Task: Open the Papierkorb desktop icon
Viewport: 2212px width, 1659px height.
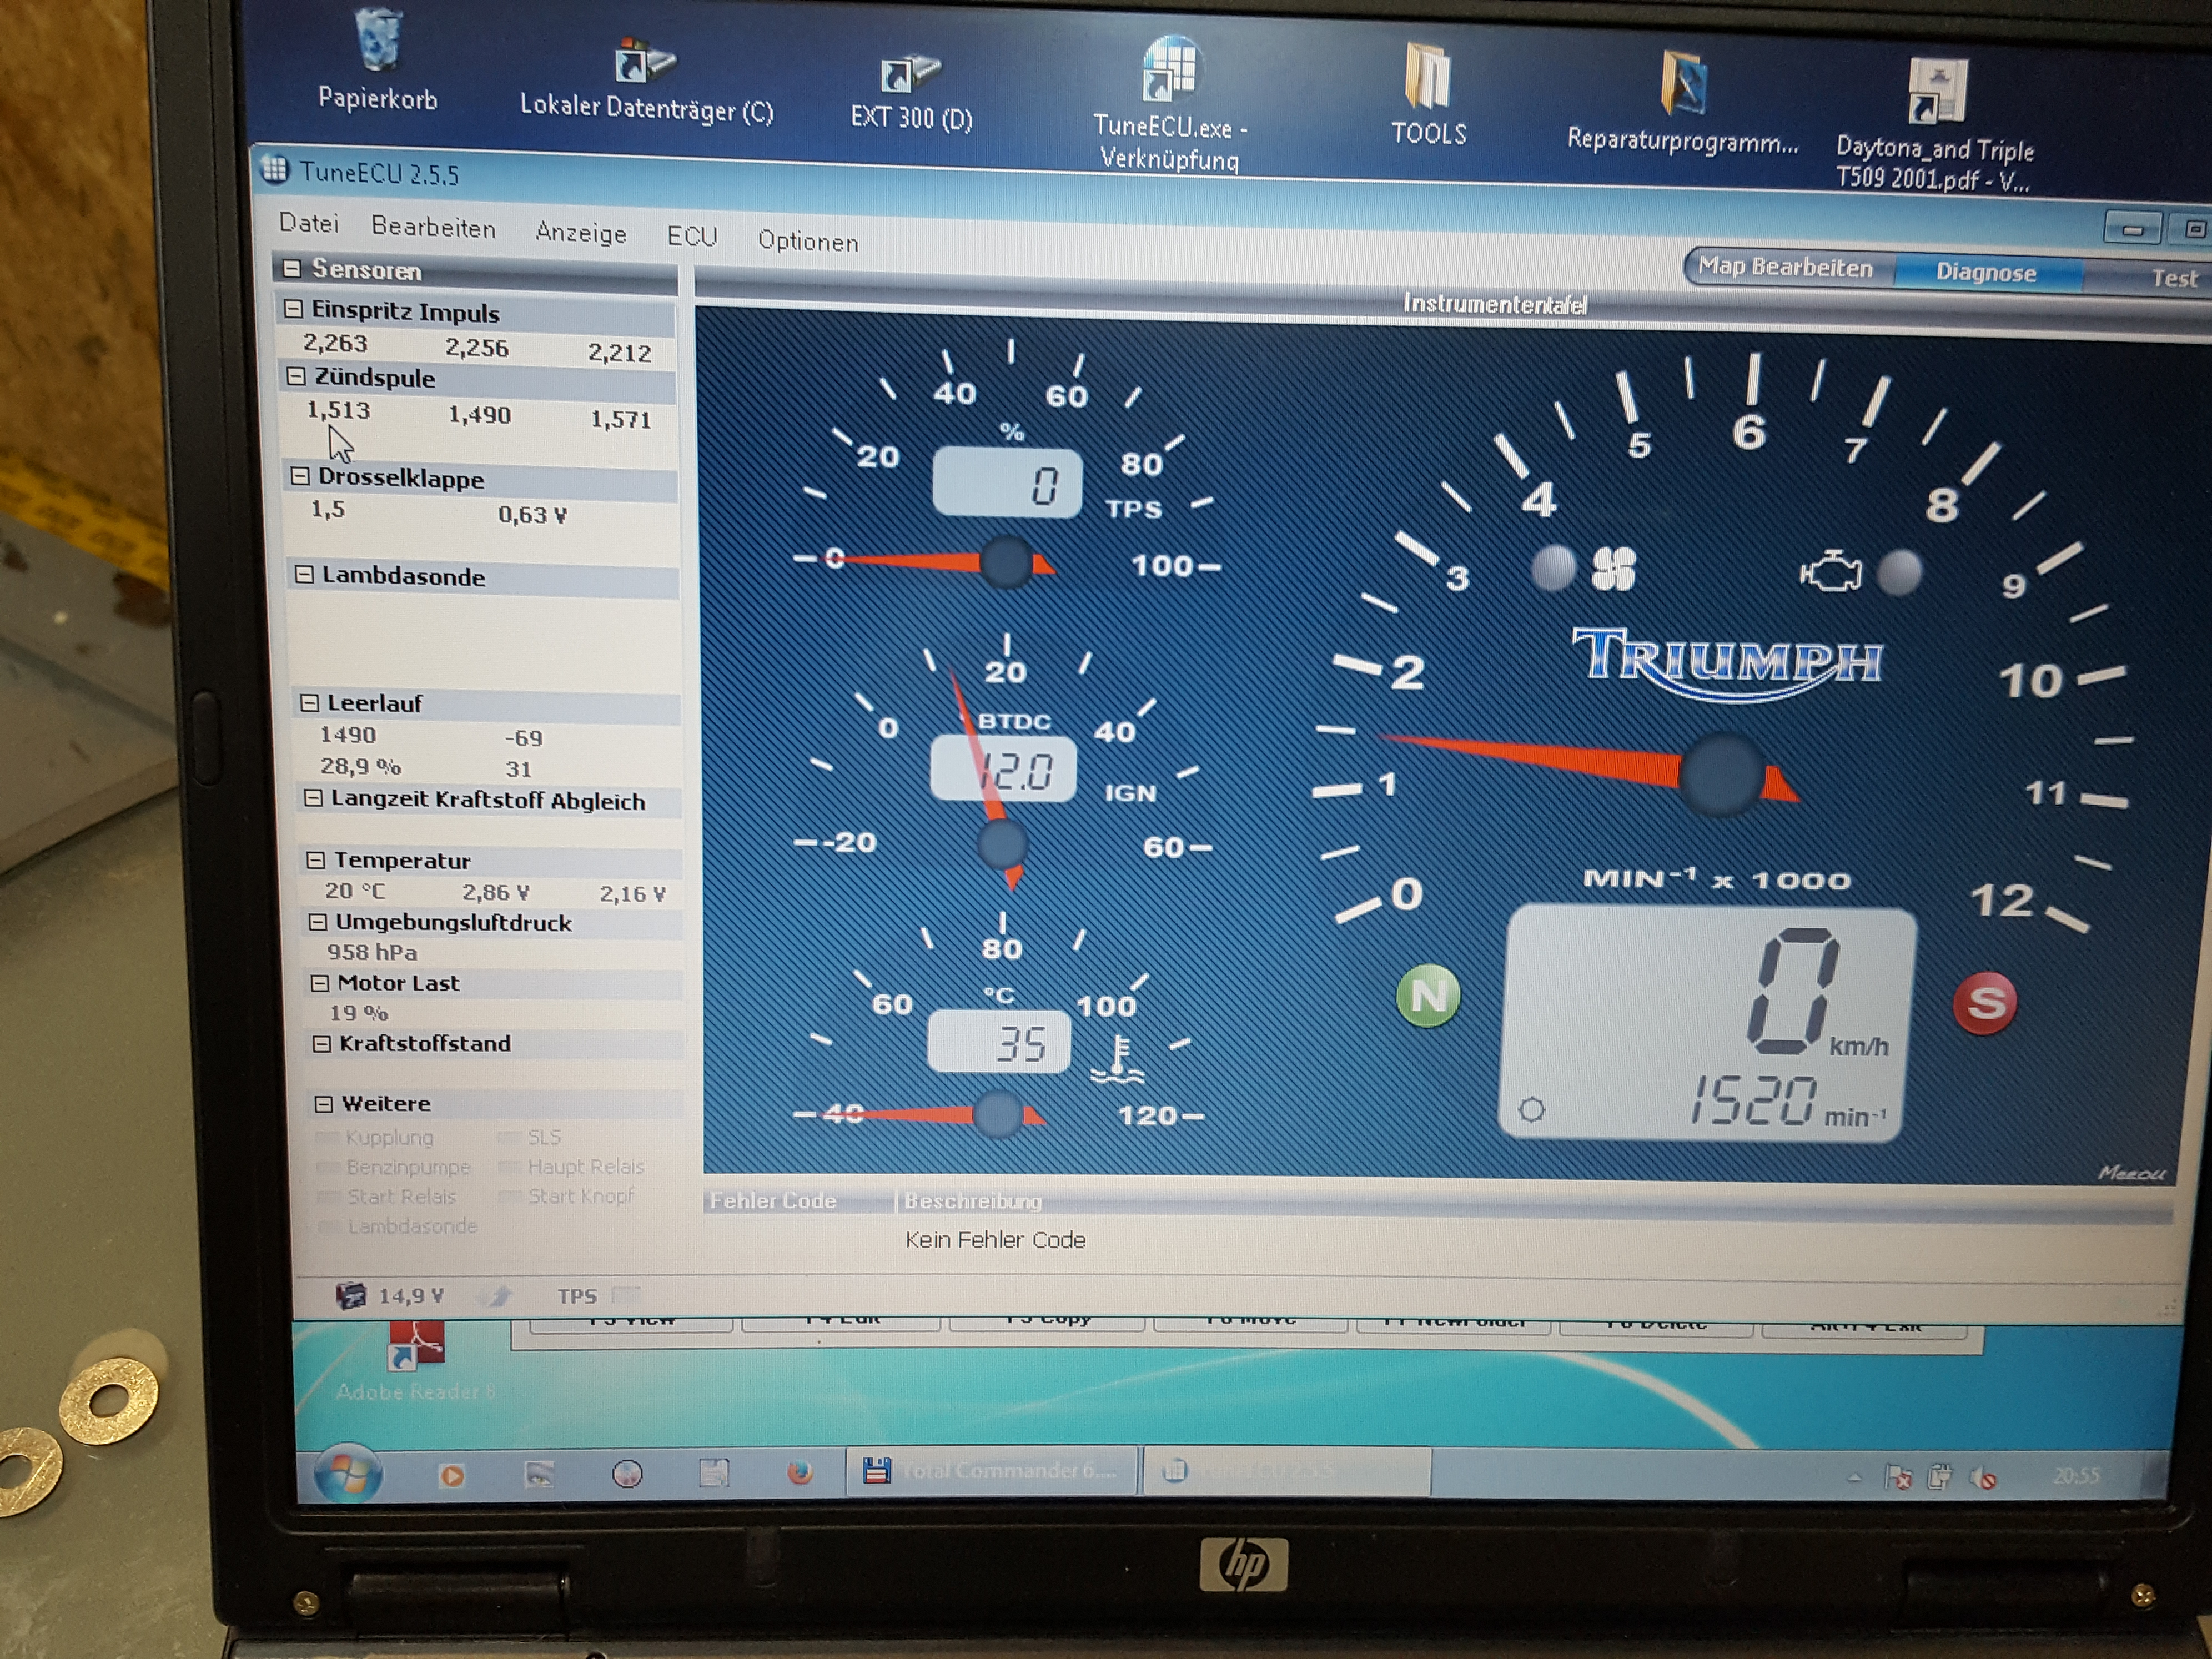Action: coord(378,58)
